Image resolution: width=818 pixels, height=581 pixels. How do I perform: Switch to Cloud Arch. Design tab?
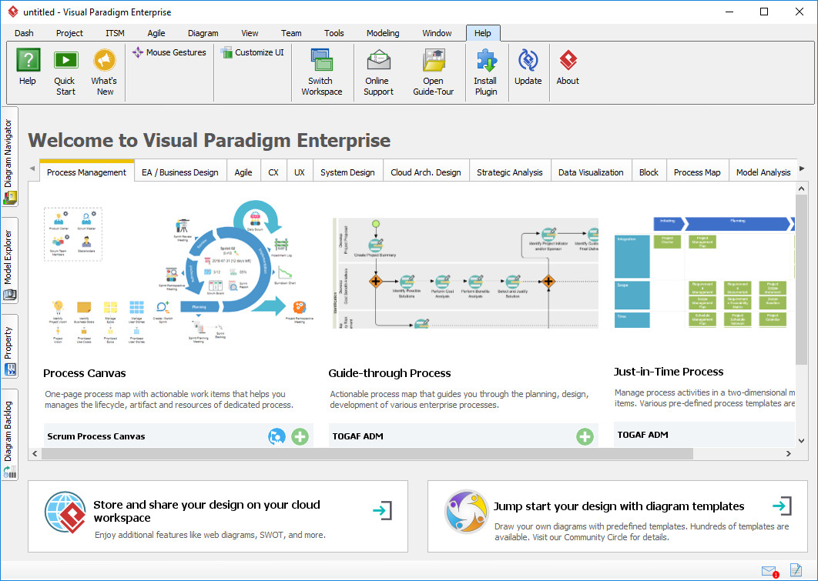coord(426,172)
